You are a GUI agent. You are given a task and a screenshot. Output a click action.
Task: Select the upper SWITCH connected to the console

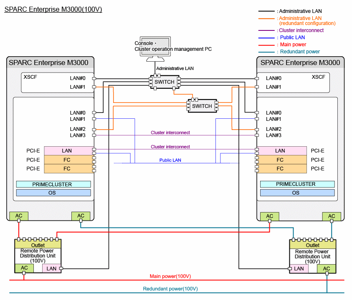pyautogui.click(x=165, y=82)
